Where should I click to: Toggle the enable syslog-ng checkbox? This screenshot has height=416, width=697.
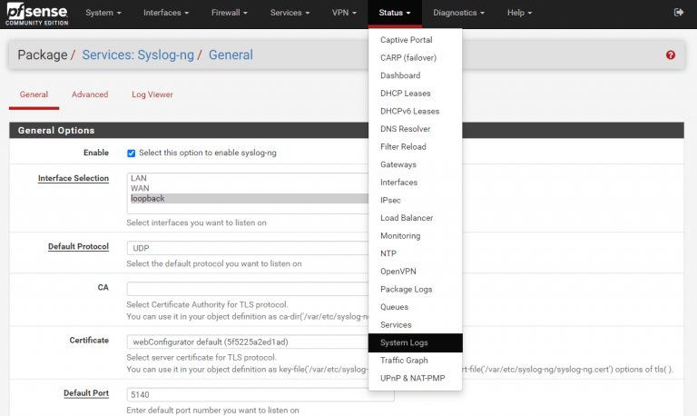pos(132,153)
